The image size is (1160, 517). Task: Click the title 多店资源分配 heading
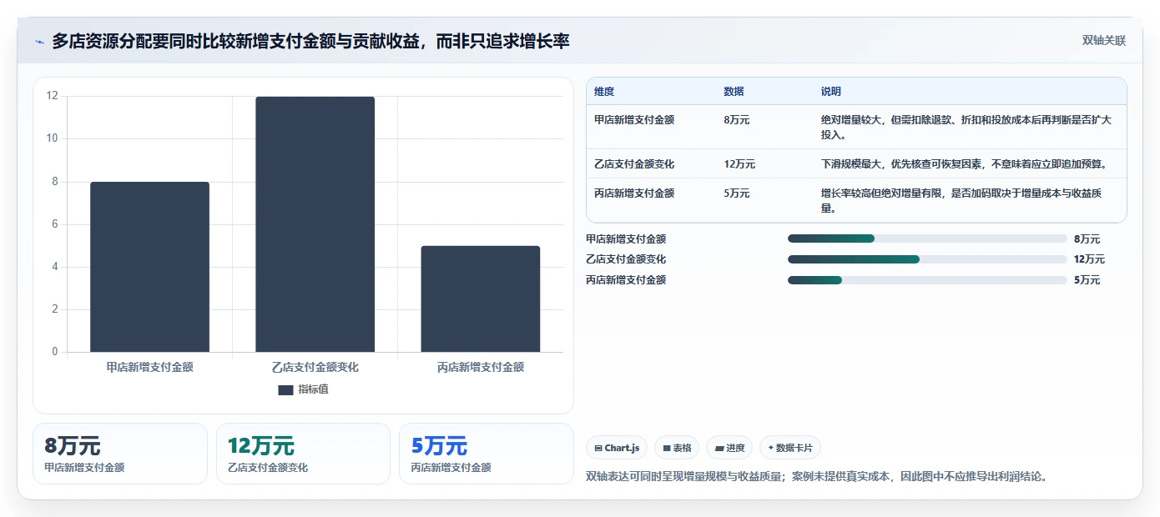[310, 41]
